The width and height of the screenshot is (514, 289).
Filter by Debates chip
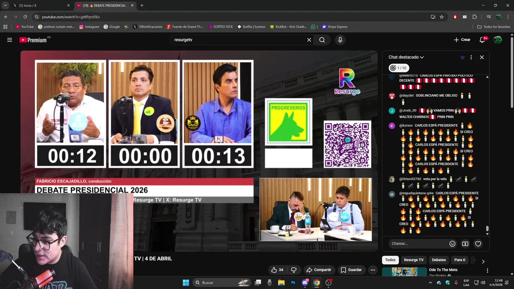pyautogui.click(x=439, y=260)
